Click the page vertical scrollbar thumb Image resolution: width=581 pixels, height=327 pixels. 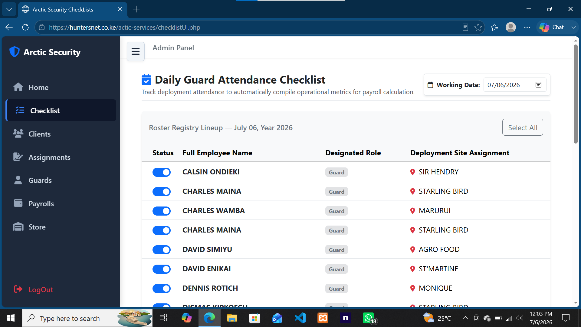(x=576, y=94)
